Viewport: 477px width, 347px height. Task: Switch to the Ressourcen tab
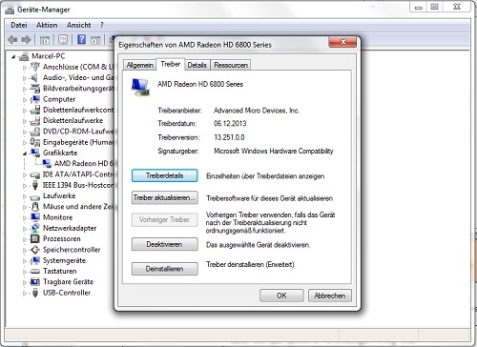pyautogui.click(x=231, y=65)
